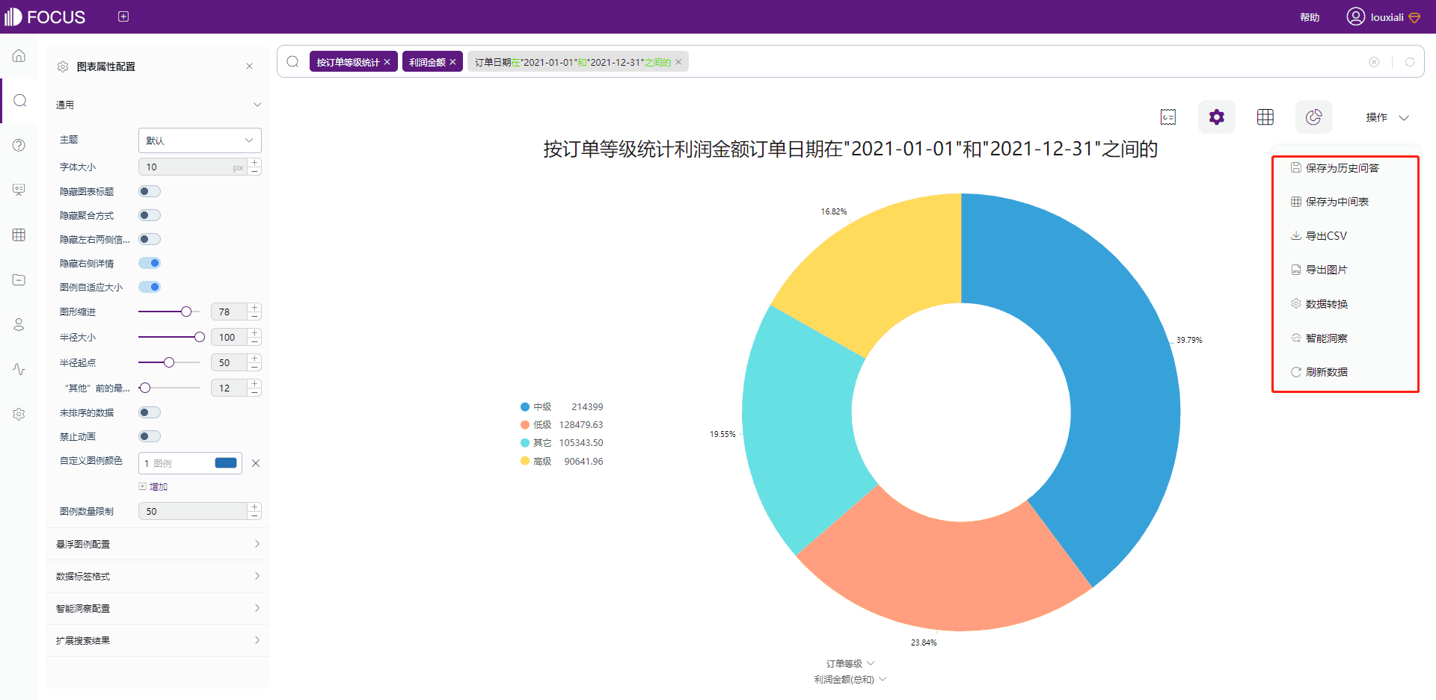Open 订单等级 axis dropdown
Screen dimensions: 1436x700
point(850,663)
